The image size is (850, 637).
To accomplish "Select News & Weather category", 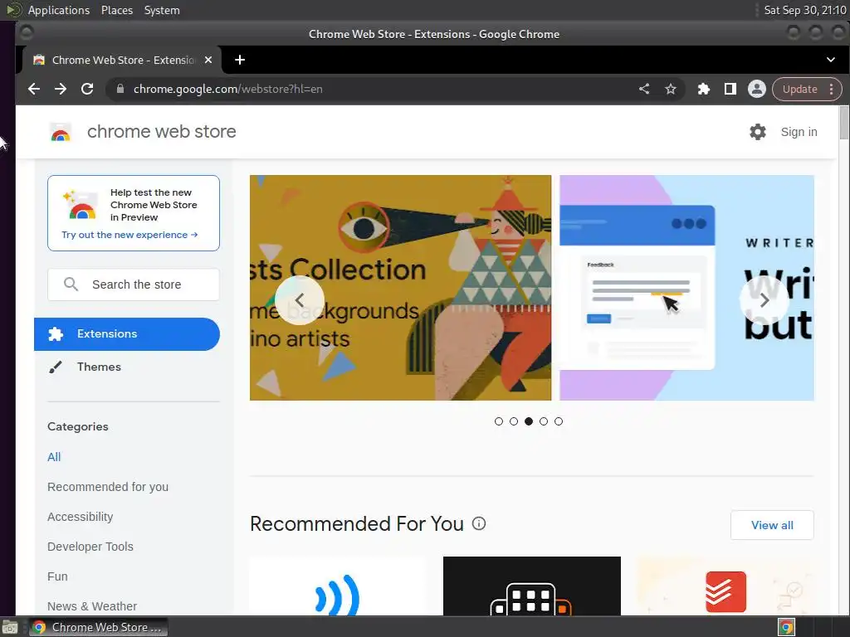I will (x=92, y=606).
